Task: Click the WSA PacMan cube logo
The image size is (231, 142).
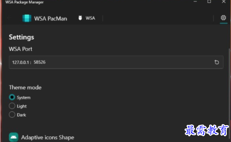Action: click(x=27, y=18)
